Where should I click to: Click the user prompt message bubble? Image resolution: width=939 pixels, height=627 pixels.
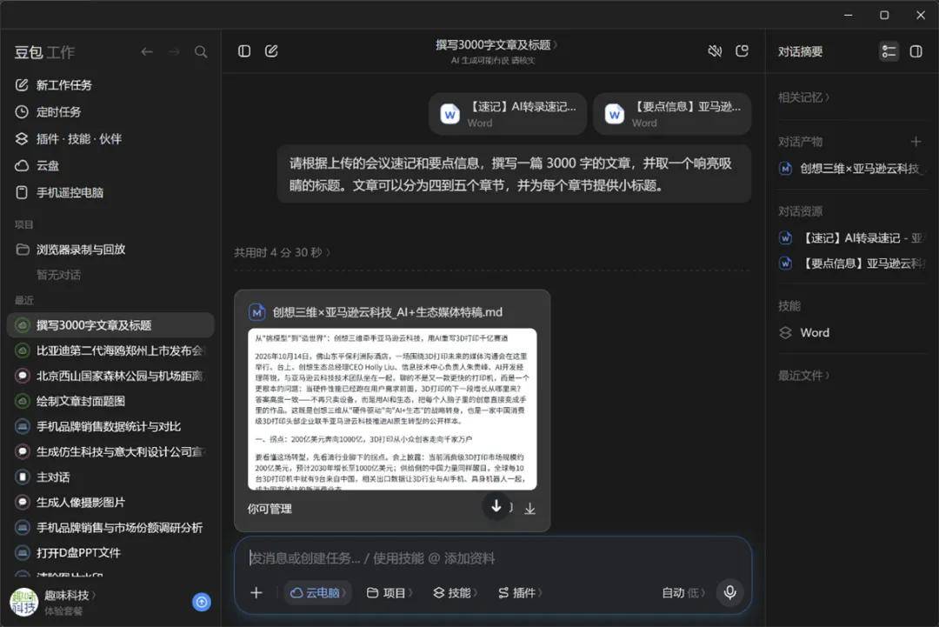[514, 174]
